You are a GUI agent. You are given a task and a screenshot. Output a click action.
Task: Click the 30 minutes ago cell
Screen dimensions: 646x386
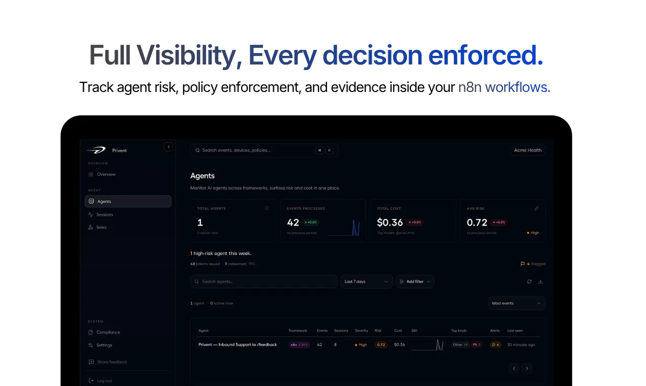coord(521,345)
